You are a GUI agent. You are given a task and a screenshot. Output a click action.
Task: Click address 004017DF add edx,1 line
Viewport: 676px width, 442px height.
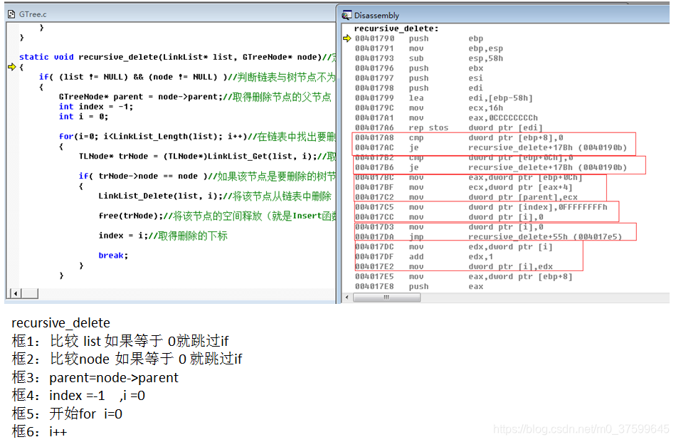point(424,256)
